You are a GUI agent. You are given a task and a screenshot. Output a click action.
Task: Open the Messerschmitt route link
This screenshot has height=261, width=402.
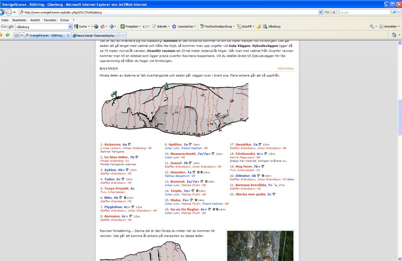(x=182, y=153)
